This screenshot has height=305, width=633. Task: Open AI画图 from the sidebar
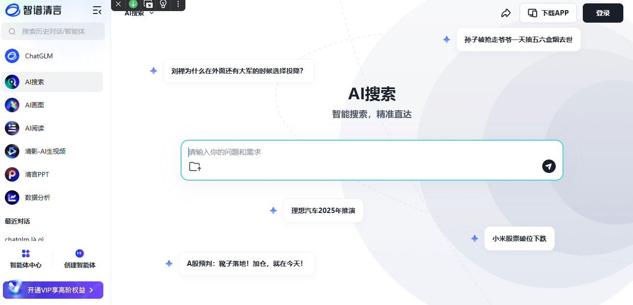coord(34,105)
